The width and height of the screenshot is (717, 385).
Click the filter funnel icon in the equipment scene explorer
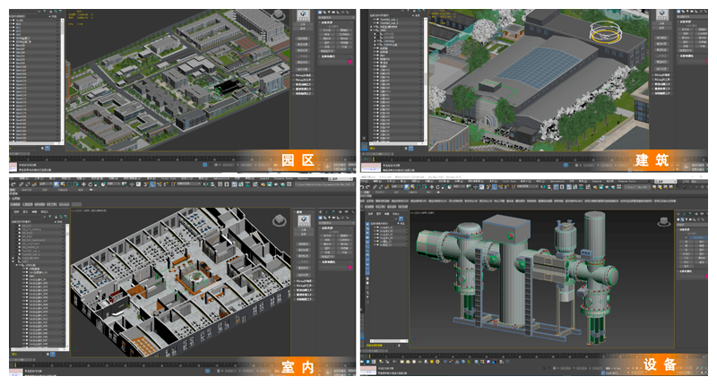point(401,218)
